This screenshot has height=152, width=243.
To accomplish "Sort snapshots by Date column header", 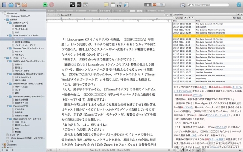I will tap(184, 21).
